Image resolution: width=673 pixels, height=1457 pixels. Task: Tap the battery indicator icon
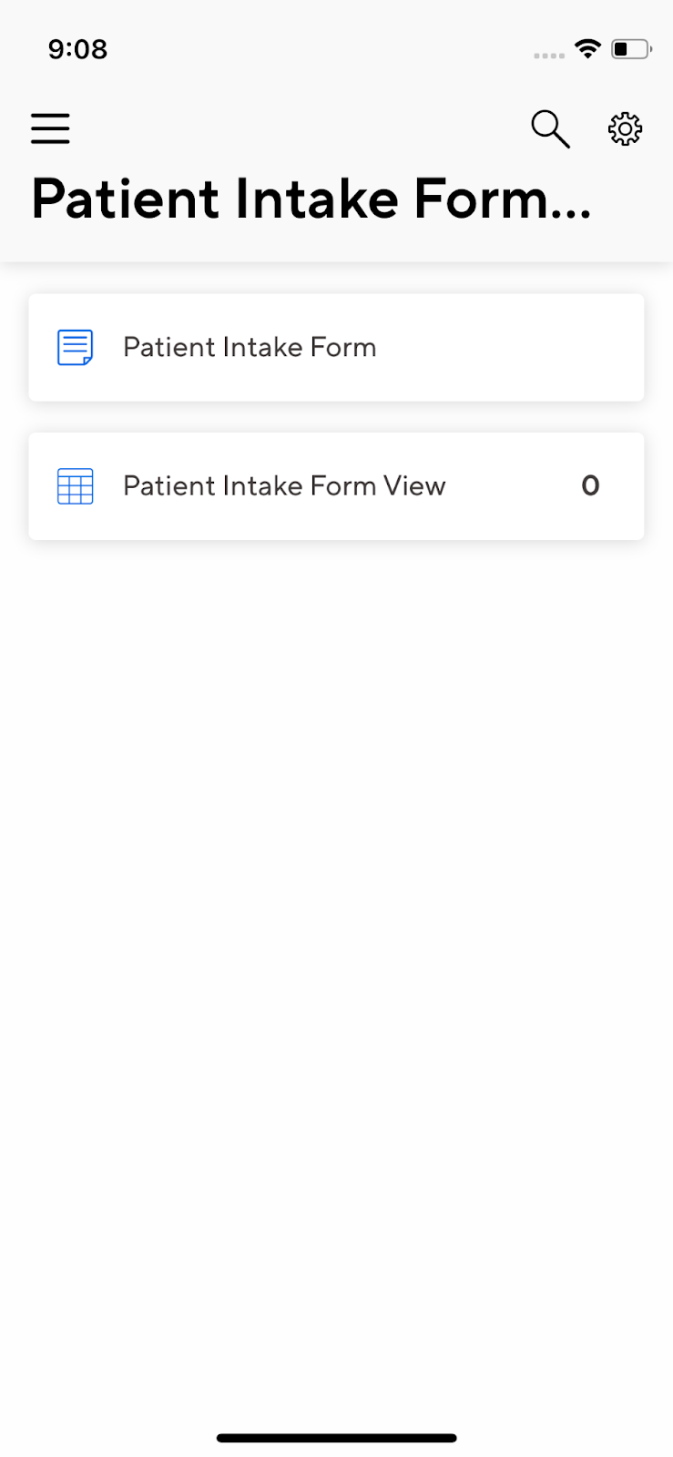(631, 49)
